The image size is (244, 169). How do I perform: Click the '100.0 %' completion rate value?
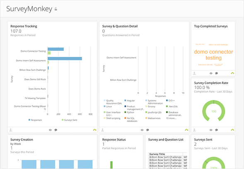[x=202, y=87]
